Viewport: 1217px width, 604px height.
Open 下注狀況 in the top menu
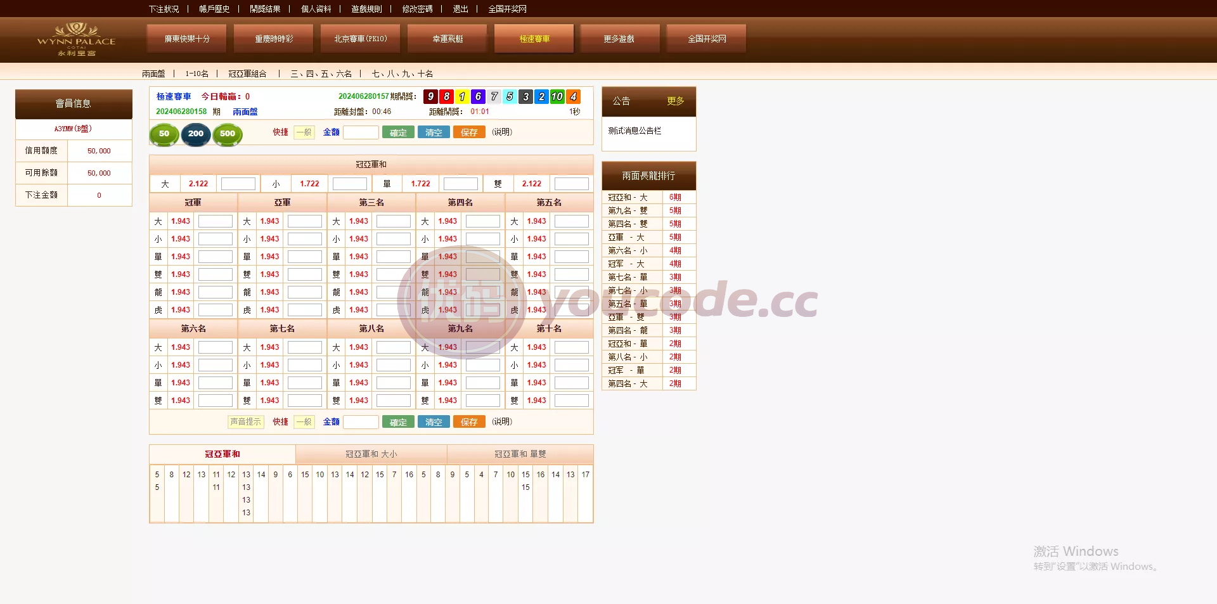coord(164,9)
